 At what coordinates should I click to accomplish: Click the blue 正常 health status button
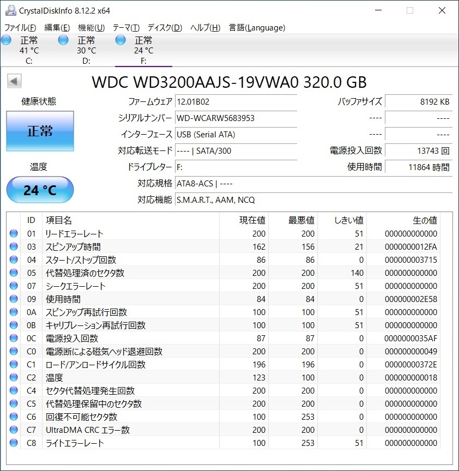40,131
